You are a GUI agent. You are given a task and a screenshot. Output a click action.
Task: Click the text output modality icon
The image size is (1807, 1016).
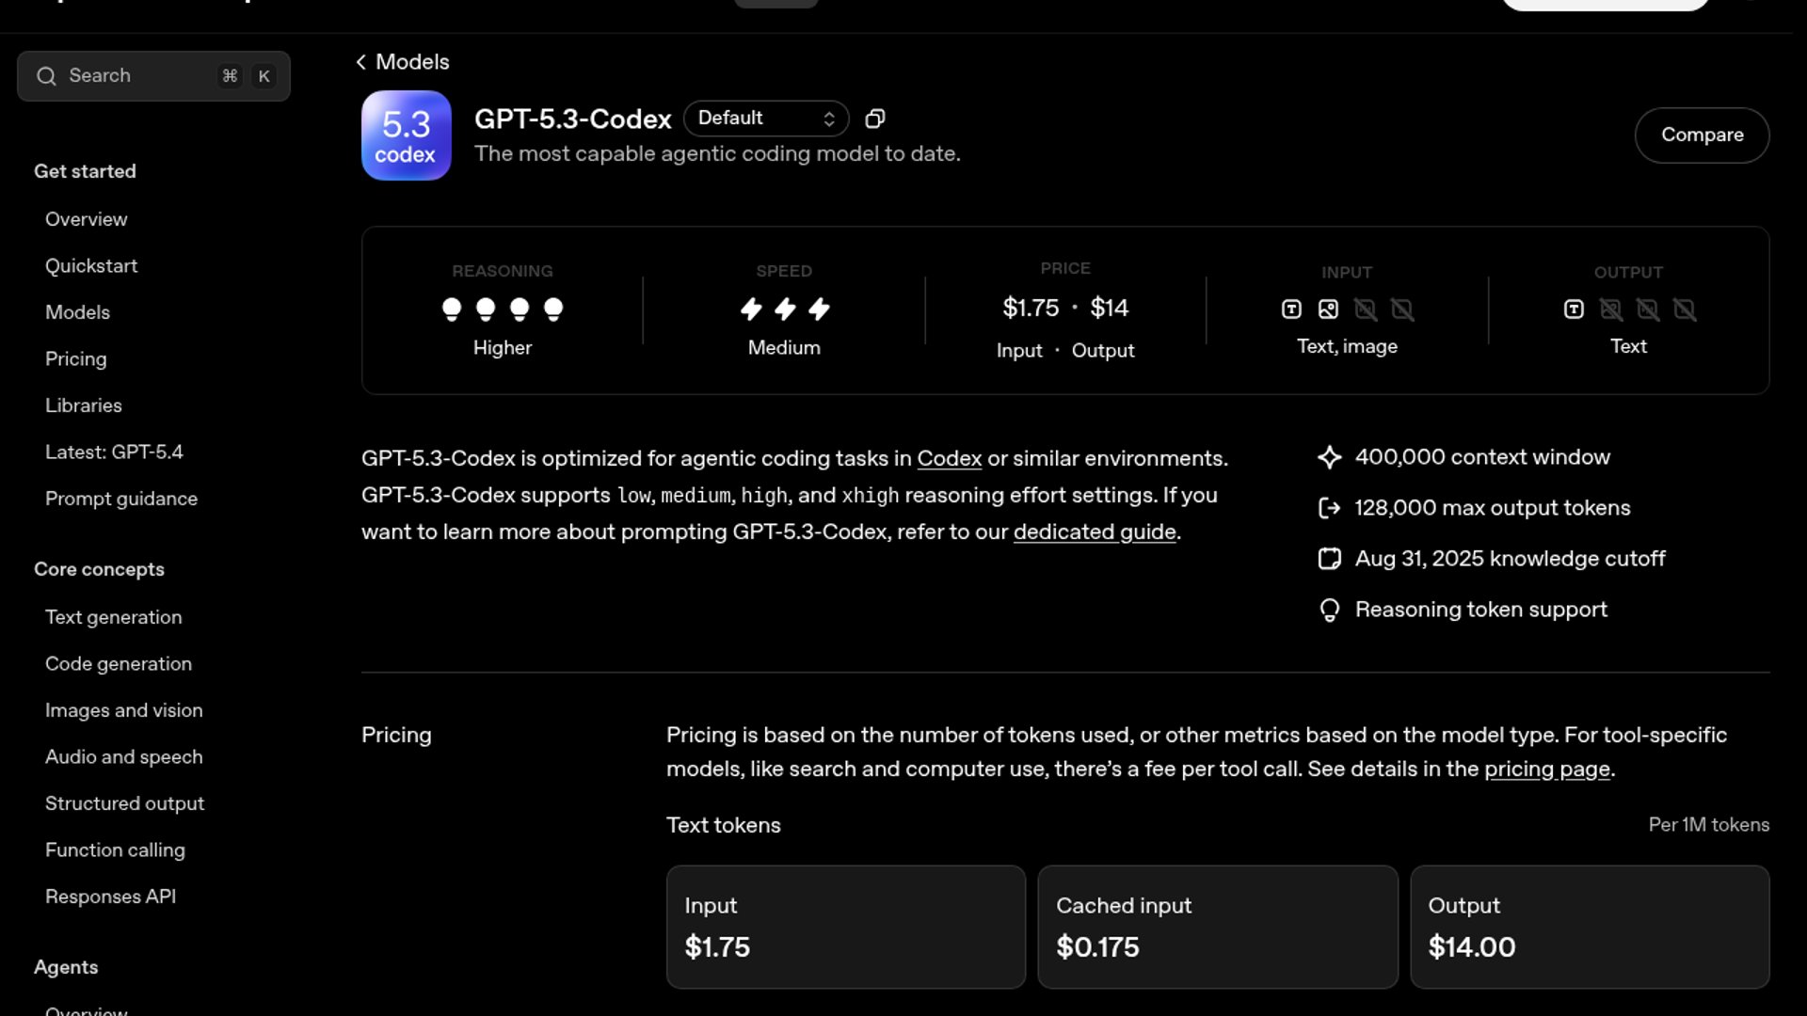point(1574,310)
